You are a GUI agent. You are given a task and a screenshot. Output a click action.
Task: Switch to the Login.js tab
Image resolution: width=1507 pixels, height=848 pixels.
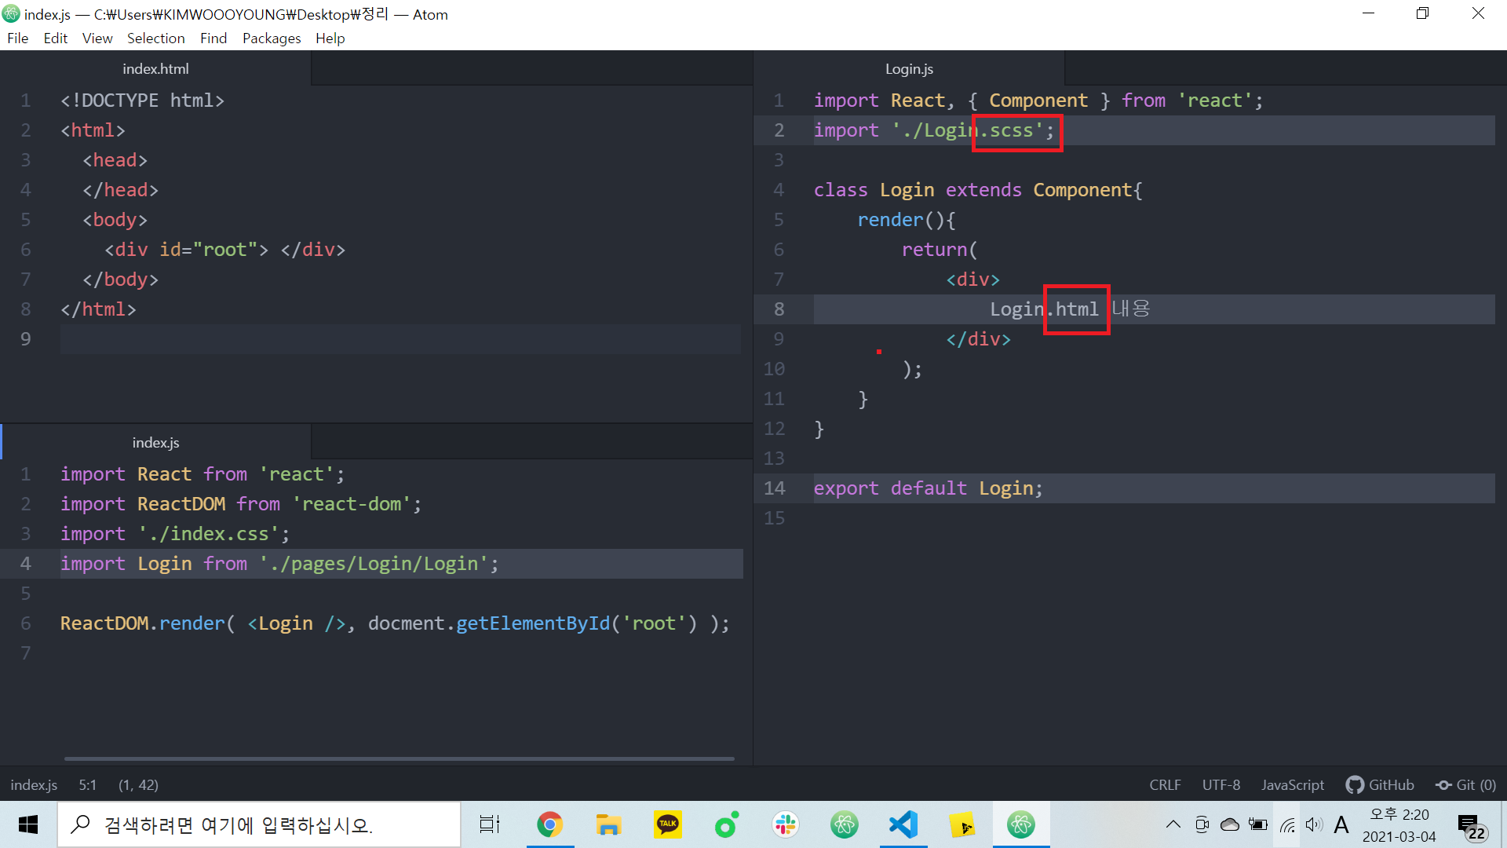click(x=909, y=68)
